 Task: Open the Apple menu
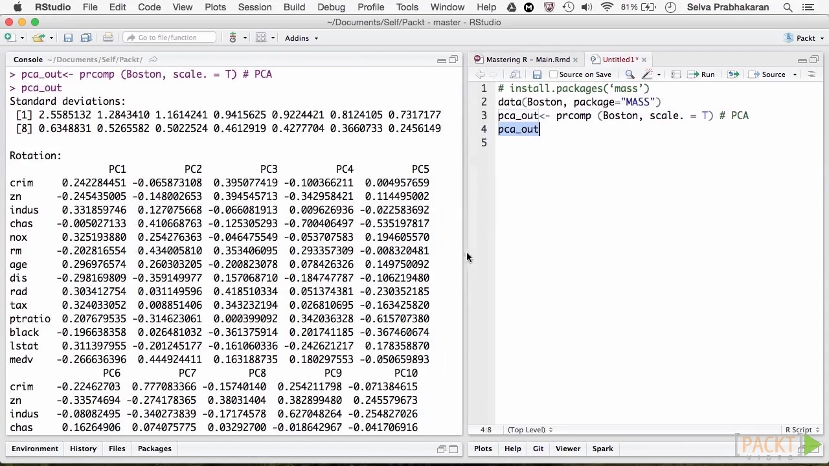click(x=17, y=7)
